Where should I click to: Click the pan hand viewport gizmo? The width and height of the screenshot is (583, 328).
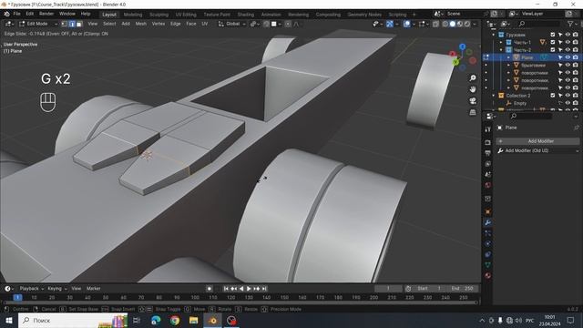473,89
